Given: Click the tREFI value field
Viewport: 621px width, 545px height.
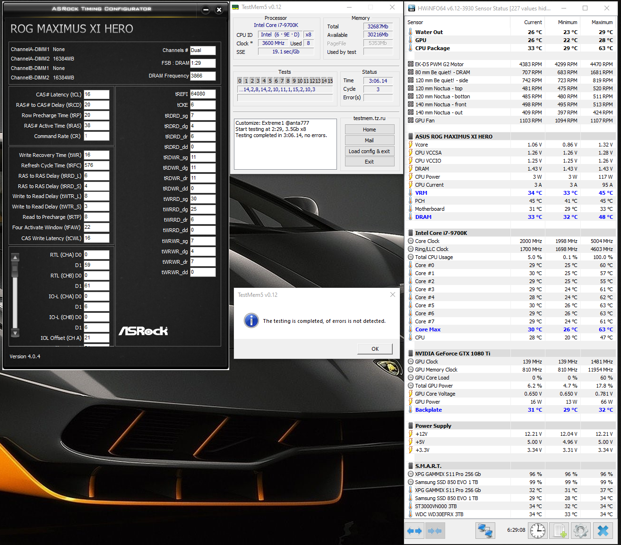Looking at the screenshot, I should (203, 94).
